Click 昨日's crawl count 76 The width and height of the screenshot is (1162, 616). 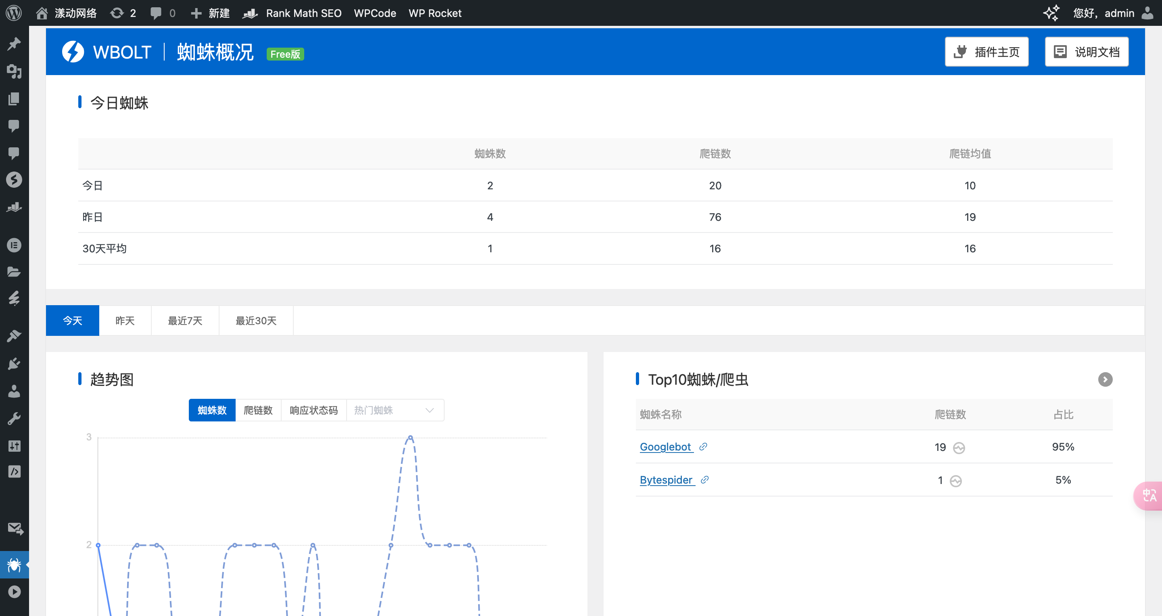point(715,217)
